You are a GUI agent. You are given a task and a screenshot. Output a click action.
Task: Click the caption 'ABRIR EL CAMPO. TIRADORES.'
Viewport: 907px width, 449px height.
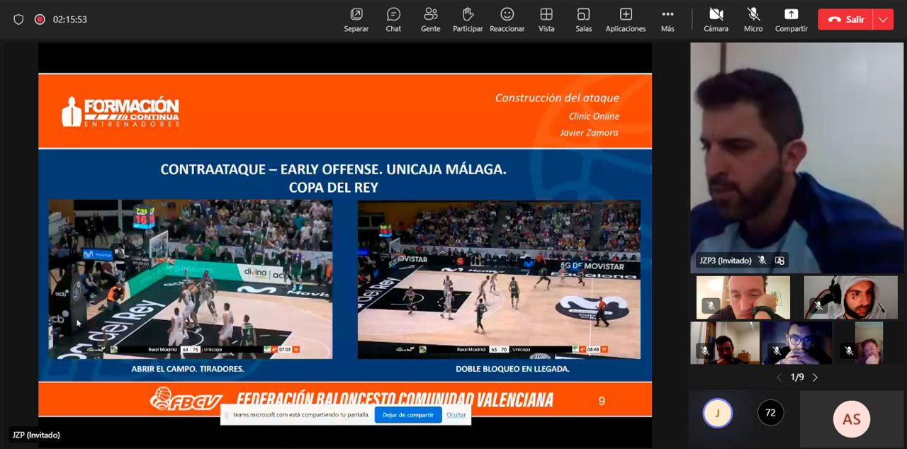(x=187, y=369)
